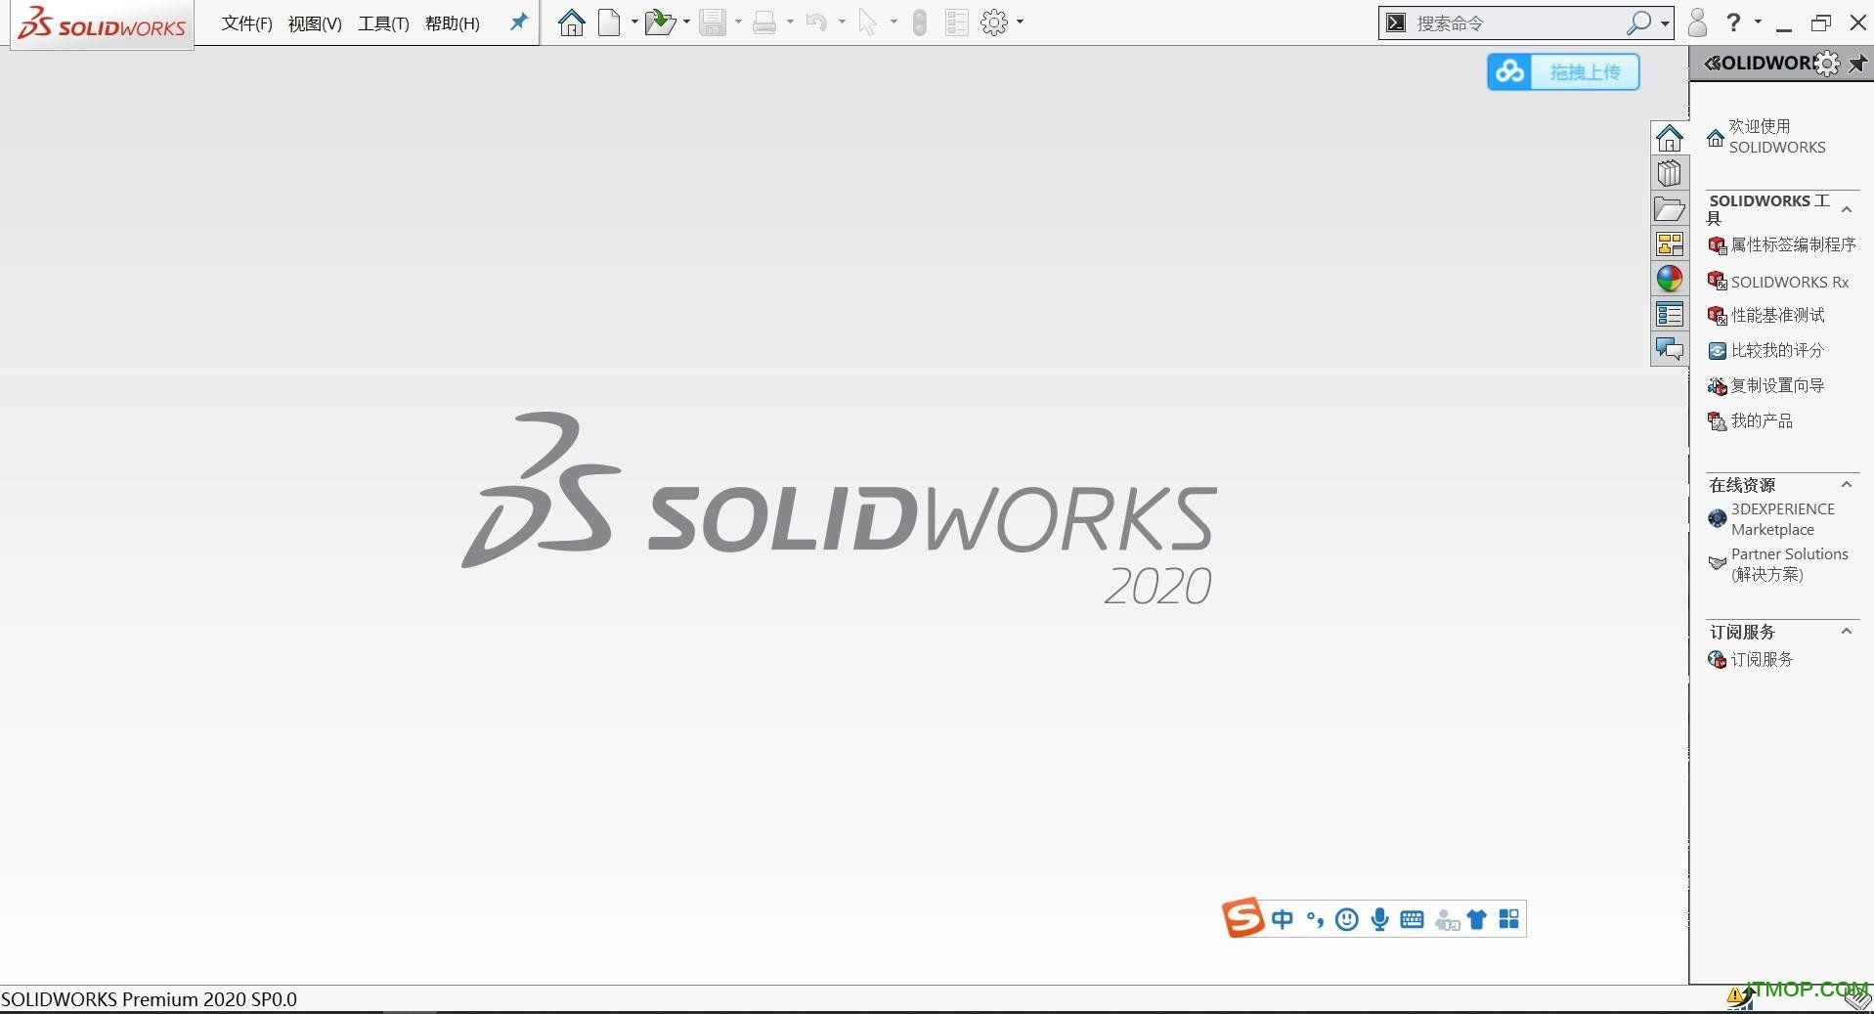Open 3DEXPERIENCE Marketplace link
The height and width of the screenshot is (1014, 1874).
pyautogui.click(x=1771, y=519)
